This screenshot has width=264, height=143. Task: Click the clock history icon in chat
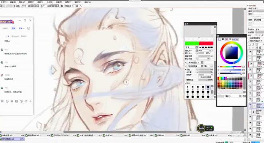(x=21, y=101)
